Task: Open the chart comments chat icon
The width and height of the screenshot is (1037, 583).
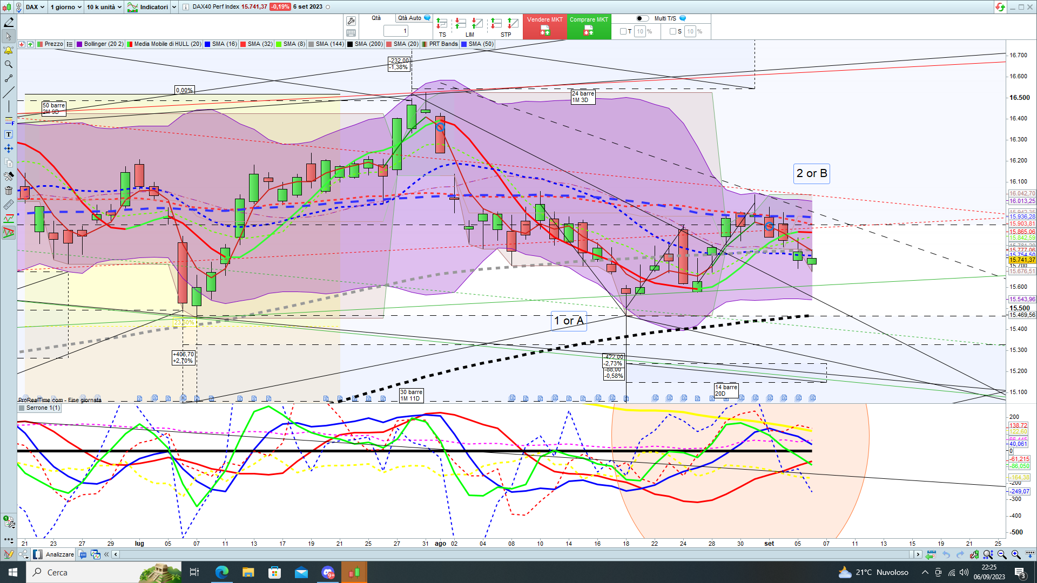Action: click(83, 554)
